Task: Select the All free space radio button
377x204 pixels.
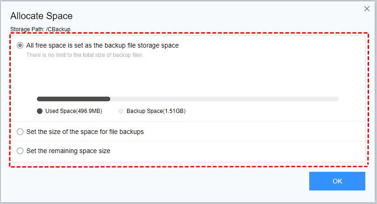Action: pos(20,45)
